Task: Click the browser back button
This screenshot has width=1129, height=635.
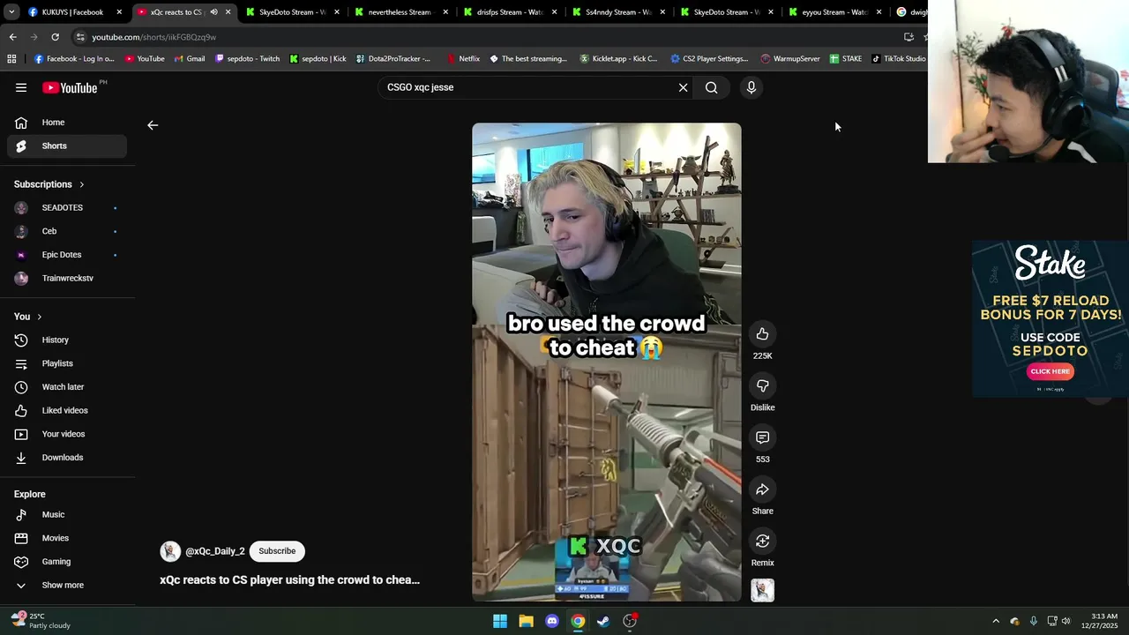Action: tap(12, 37)
